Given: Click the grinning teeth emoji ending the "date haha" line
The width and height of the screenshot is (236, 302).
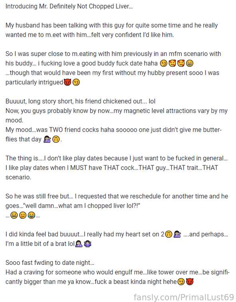Looking at the screenshot, I should point(190,64).
